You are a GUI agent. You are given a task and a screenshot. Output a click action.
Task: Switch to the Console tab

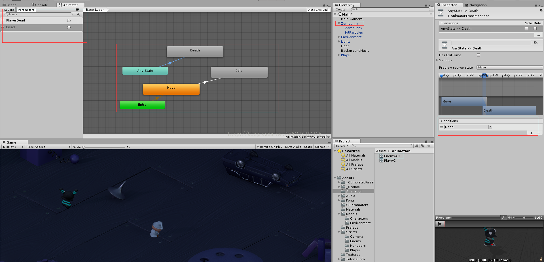39,5
